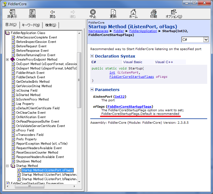Open RequestHeadersAvailable Event topic

tap(39, 148)
